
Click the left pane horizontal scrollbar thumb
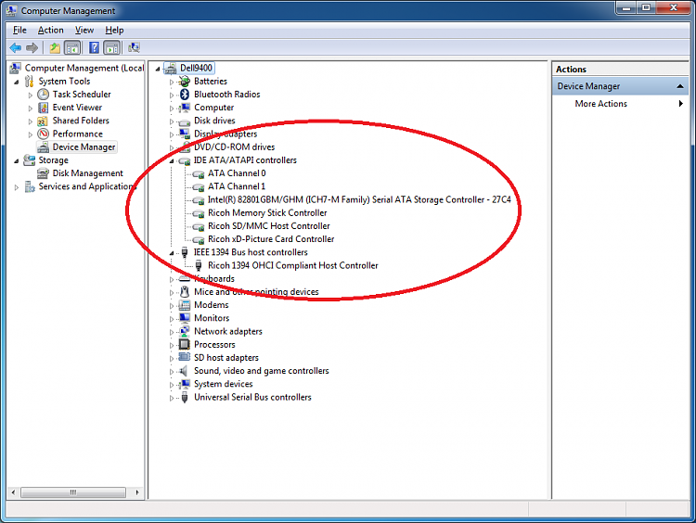pyautogui.click(x=73, y=492)
